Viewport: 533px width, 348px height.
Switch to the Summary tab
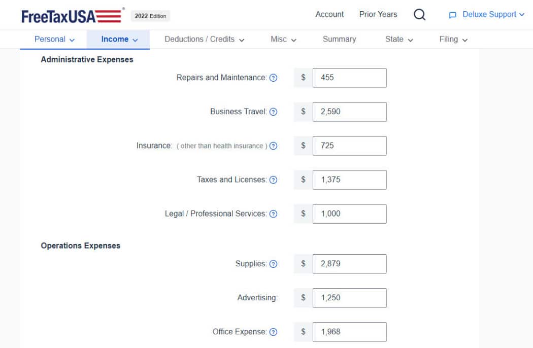point(339,40)
